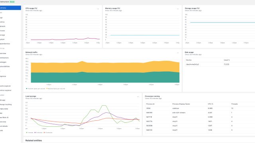Click the CPU usage (%) chart title
255x143 pixels.
[x=31, y=8]
